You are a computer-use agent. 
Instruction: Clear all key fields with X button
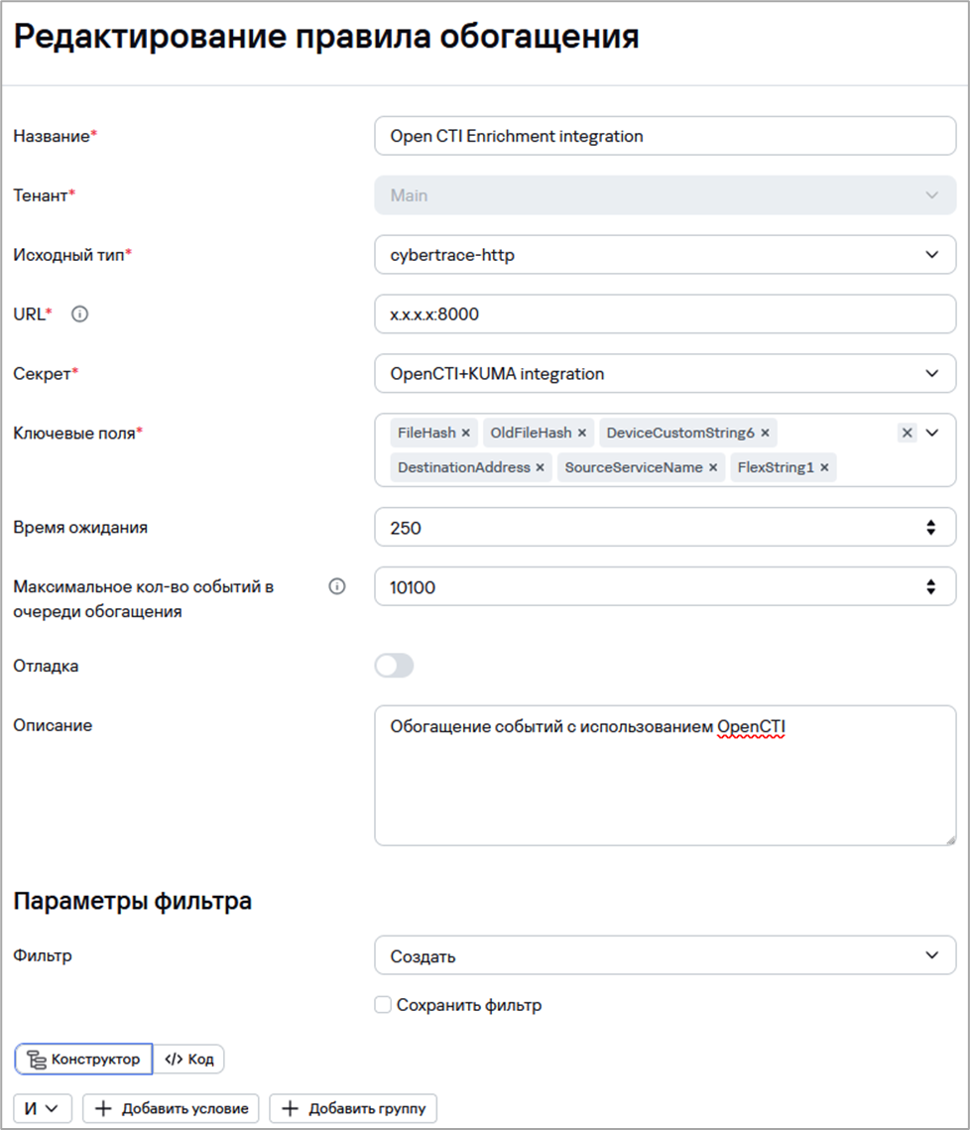coord(907,433)
